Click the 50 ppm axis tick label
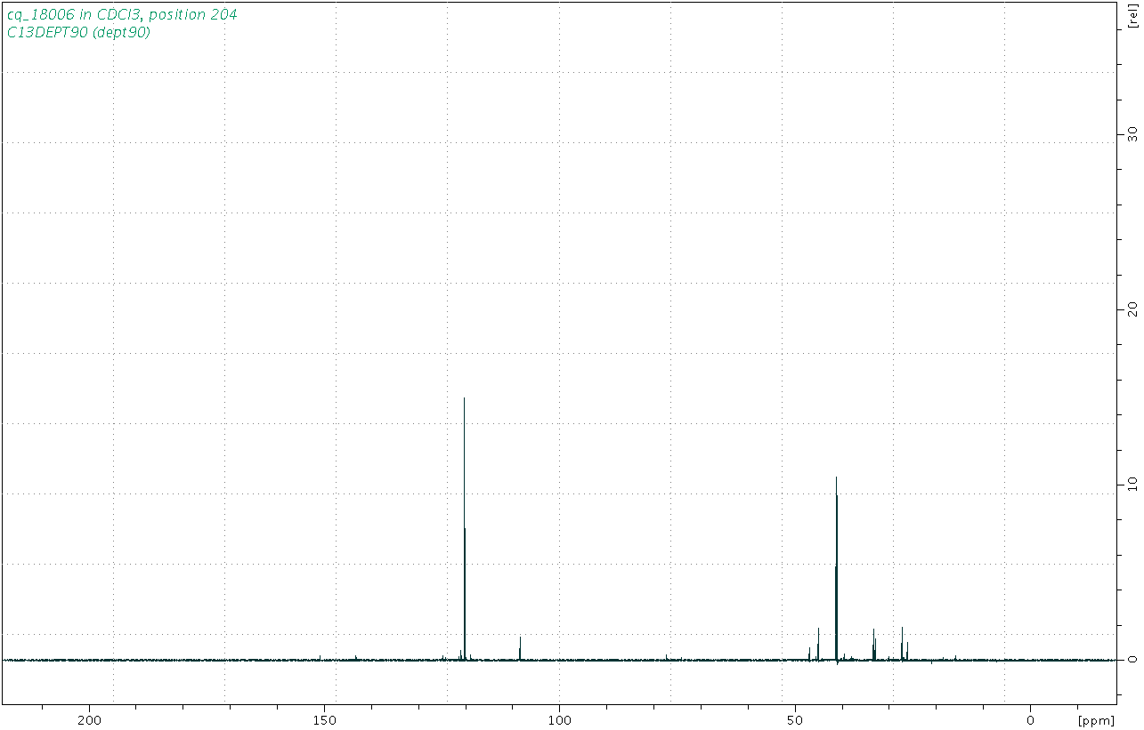The height and width of the screenshot is (730, 1144). coord(795,718)
